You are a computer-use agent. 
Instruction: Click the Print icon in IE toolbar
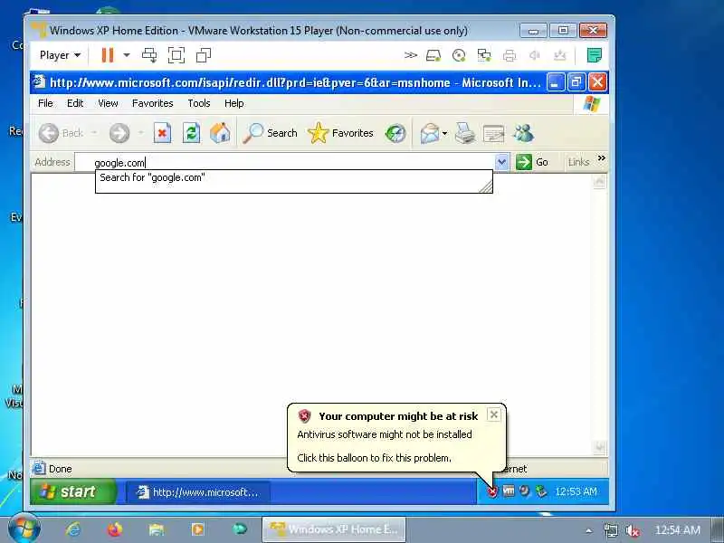(x=465, y=133)
